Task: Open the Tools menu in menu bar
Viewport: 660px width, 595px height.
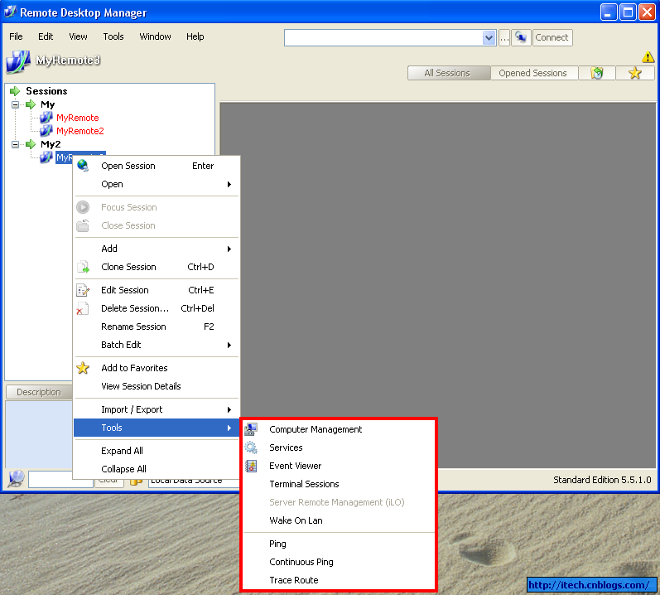Action: coord(113,36)
